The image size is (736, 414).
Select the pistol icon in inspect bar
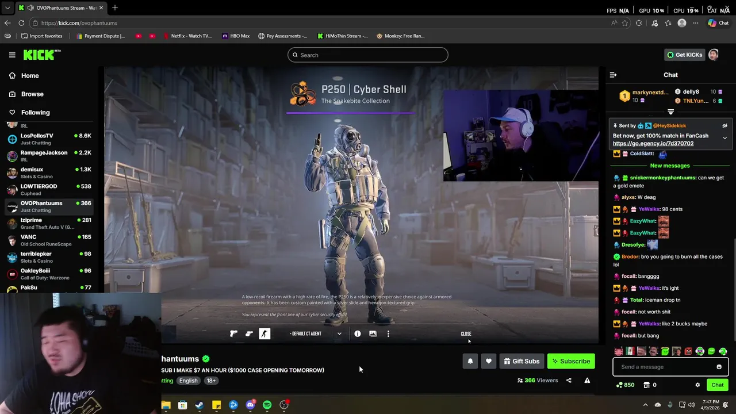[249, 333]
